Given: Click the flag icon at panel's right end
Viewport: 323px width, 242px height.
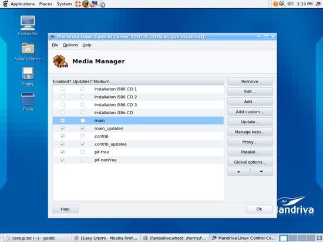Looking at the screenshot, I should click(318, 4).
